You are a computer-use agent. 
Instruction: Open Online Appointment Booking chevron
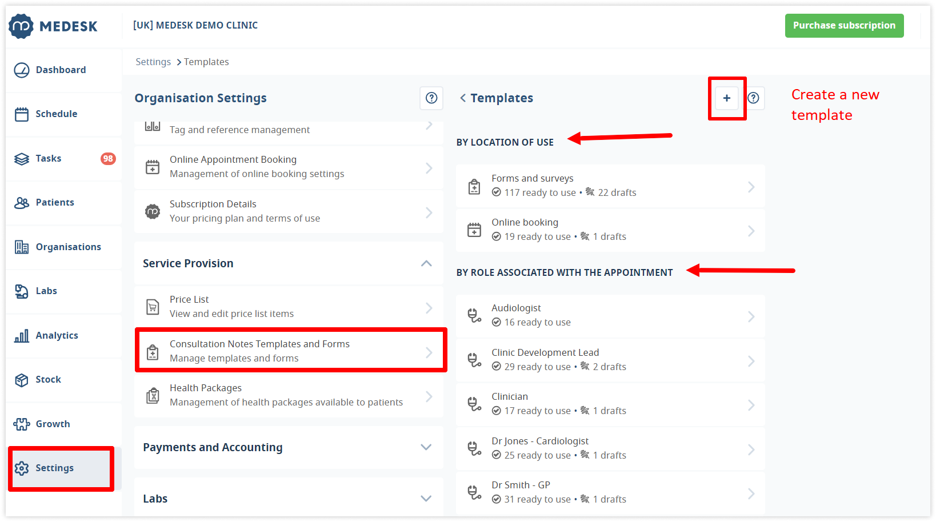click(429, 168)
